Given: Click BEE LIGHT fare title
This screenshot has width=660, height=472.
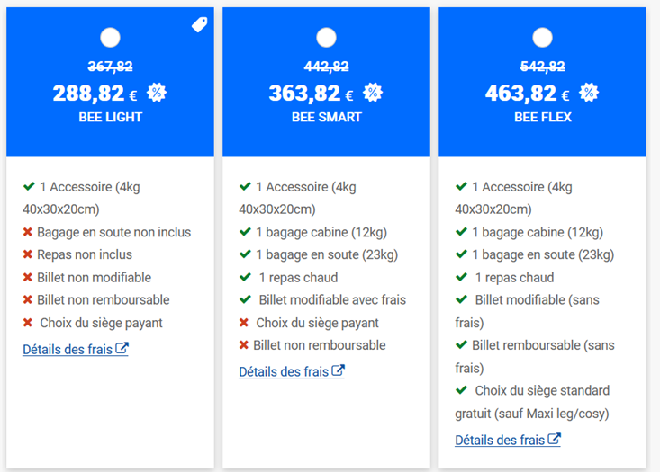Looking at the screenshot, I should (110, 117).
